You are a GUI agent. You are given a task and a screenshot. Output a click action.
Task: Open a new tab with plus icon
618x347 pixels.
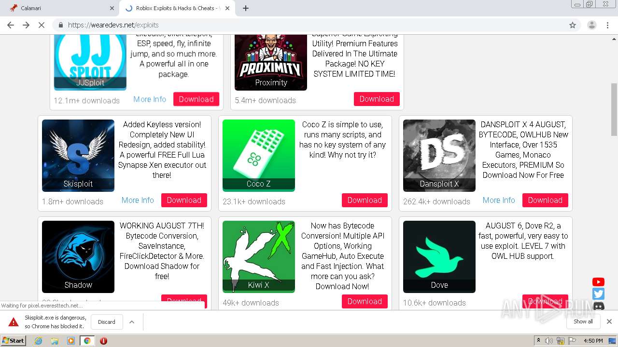(x=245, y=8)
